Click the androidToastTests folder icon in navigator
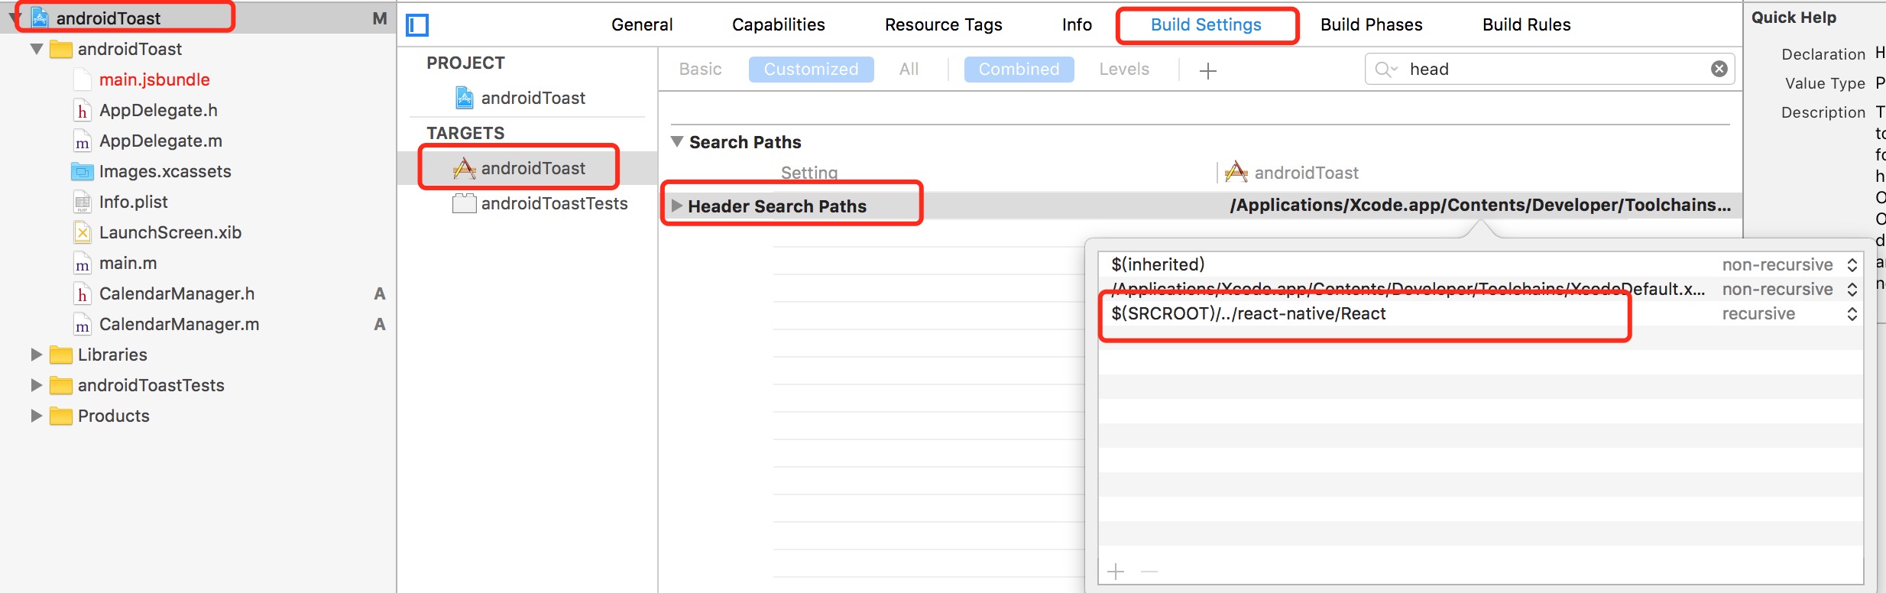 [60, 386]
